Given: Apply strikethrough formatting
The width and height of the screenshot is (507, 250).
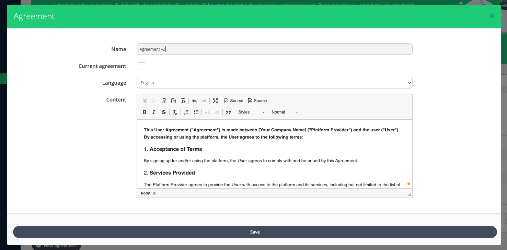Looking at the screenshot, I should pyautogui.click(x=164, y=112).
